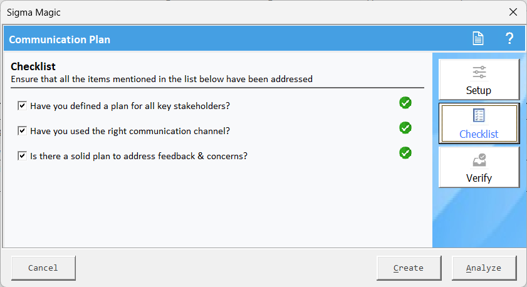Click the Setup sliders icon

(479, 72)
